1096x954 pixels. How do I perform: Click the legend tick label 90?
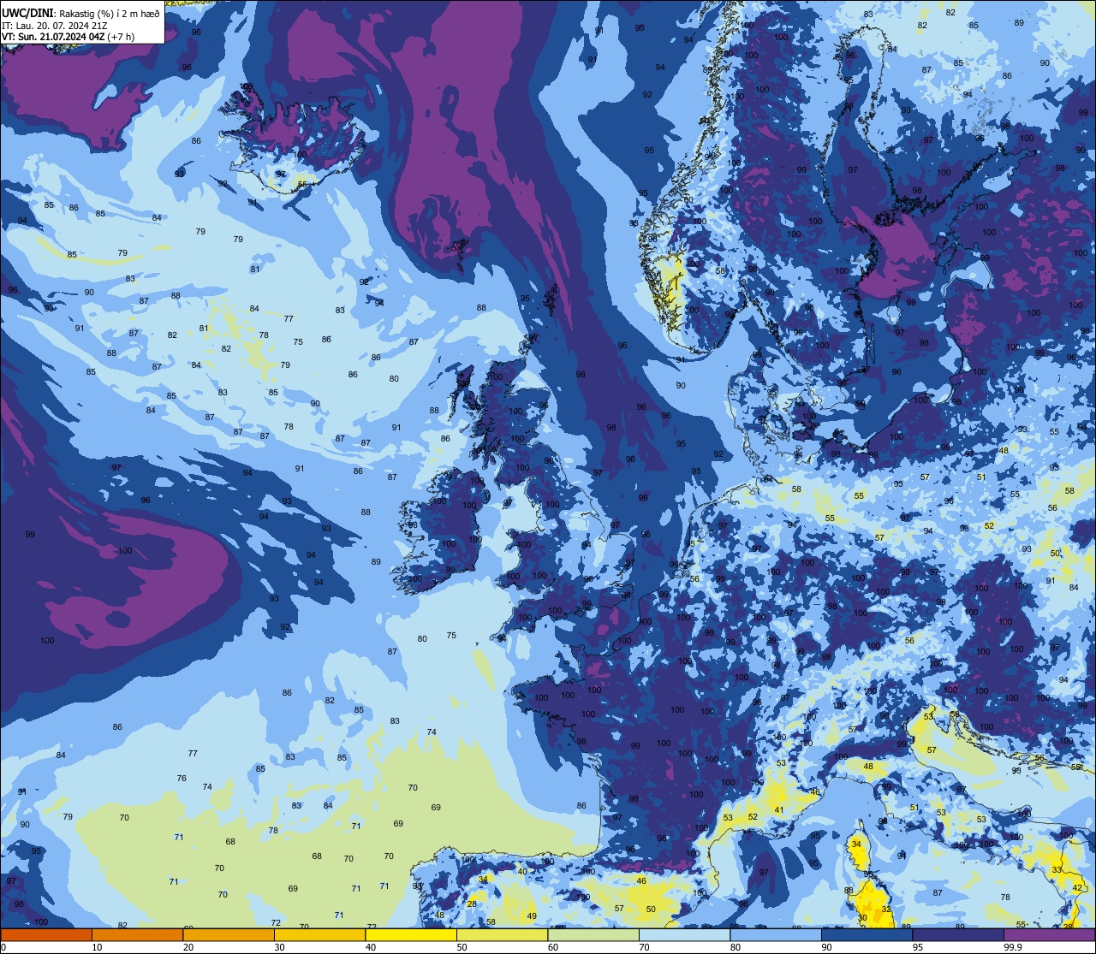pyautogui.click(x=826, y=947)
